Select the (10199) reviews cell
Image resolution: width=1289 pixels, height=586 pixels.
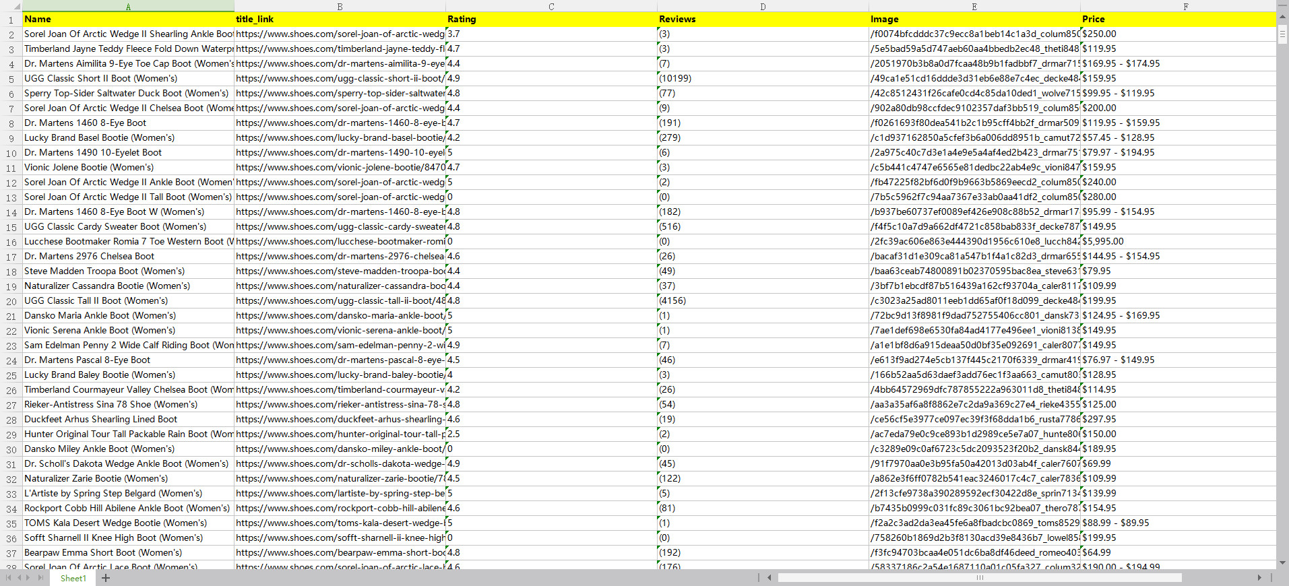763,79
